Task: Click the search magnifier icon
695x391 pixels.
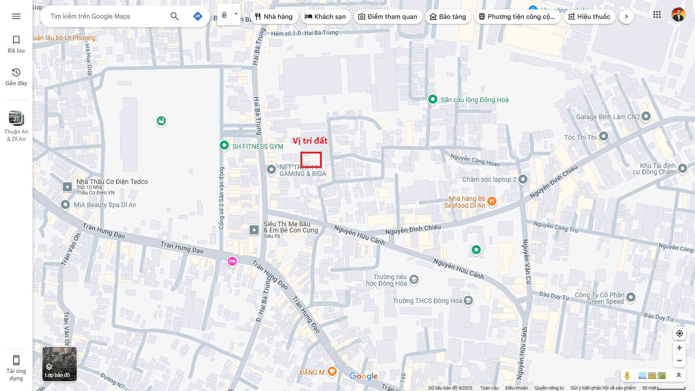Action: (x=174, y=16)
